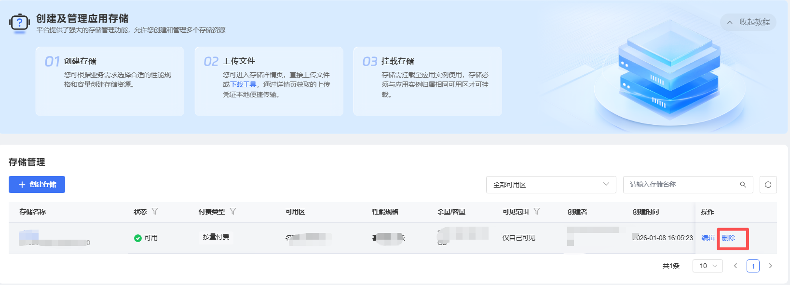Screen dimensions: 790x285
Task: Go to previous page arrow
Action: click(x=736, y=266)
